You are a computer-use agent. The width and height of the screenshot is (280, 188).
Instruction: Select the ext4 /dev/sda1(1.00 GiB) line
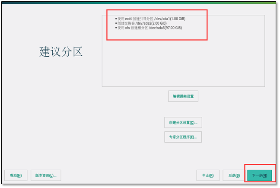[150, 19]
